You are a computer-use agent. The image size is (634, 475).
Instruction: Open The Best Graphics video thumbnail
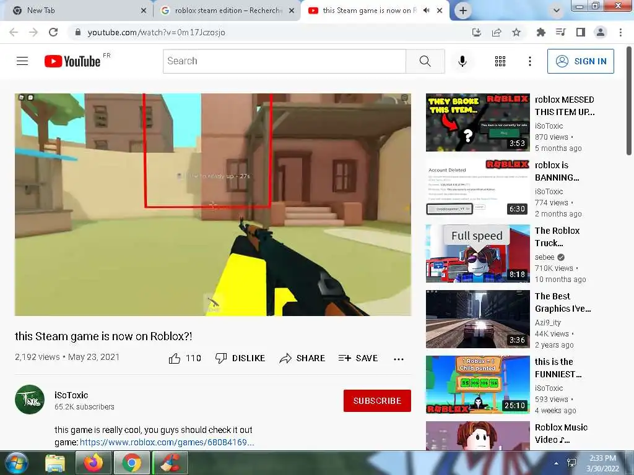[x=478, y=319]
